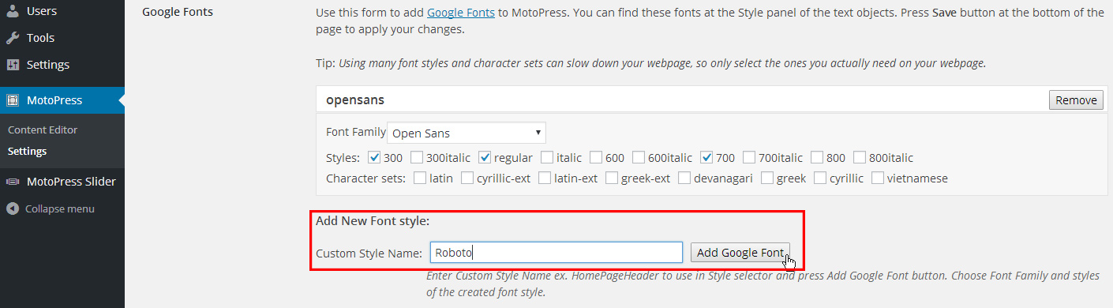Screen dimensions: 1113x308
Task: Click the Settings sliders icon in sidebar
Action: coord(13,65)
